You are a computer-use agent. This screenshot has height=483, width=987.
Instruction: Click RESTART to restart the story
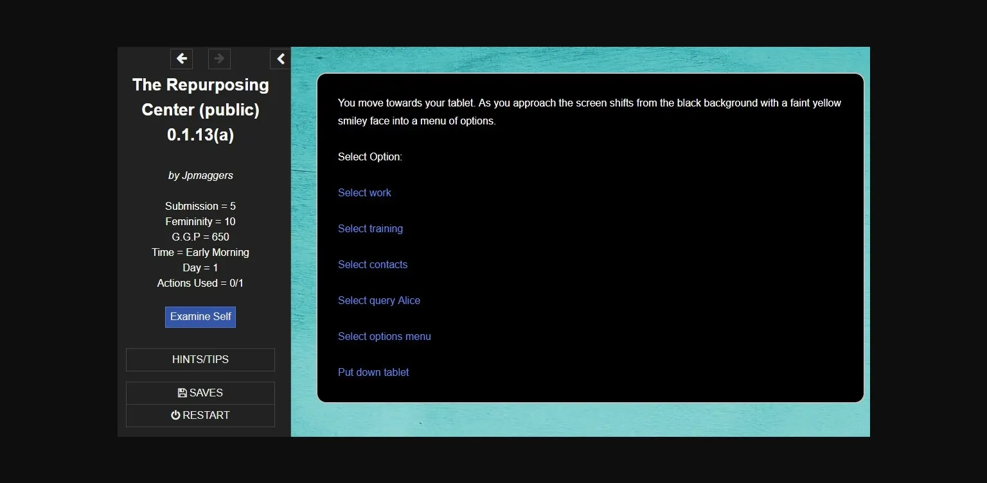click(x=200, y=415)
